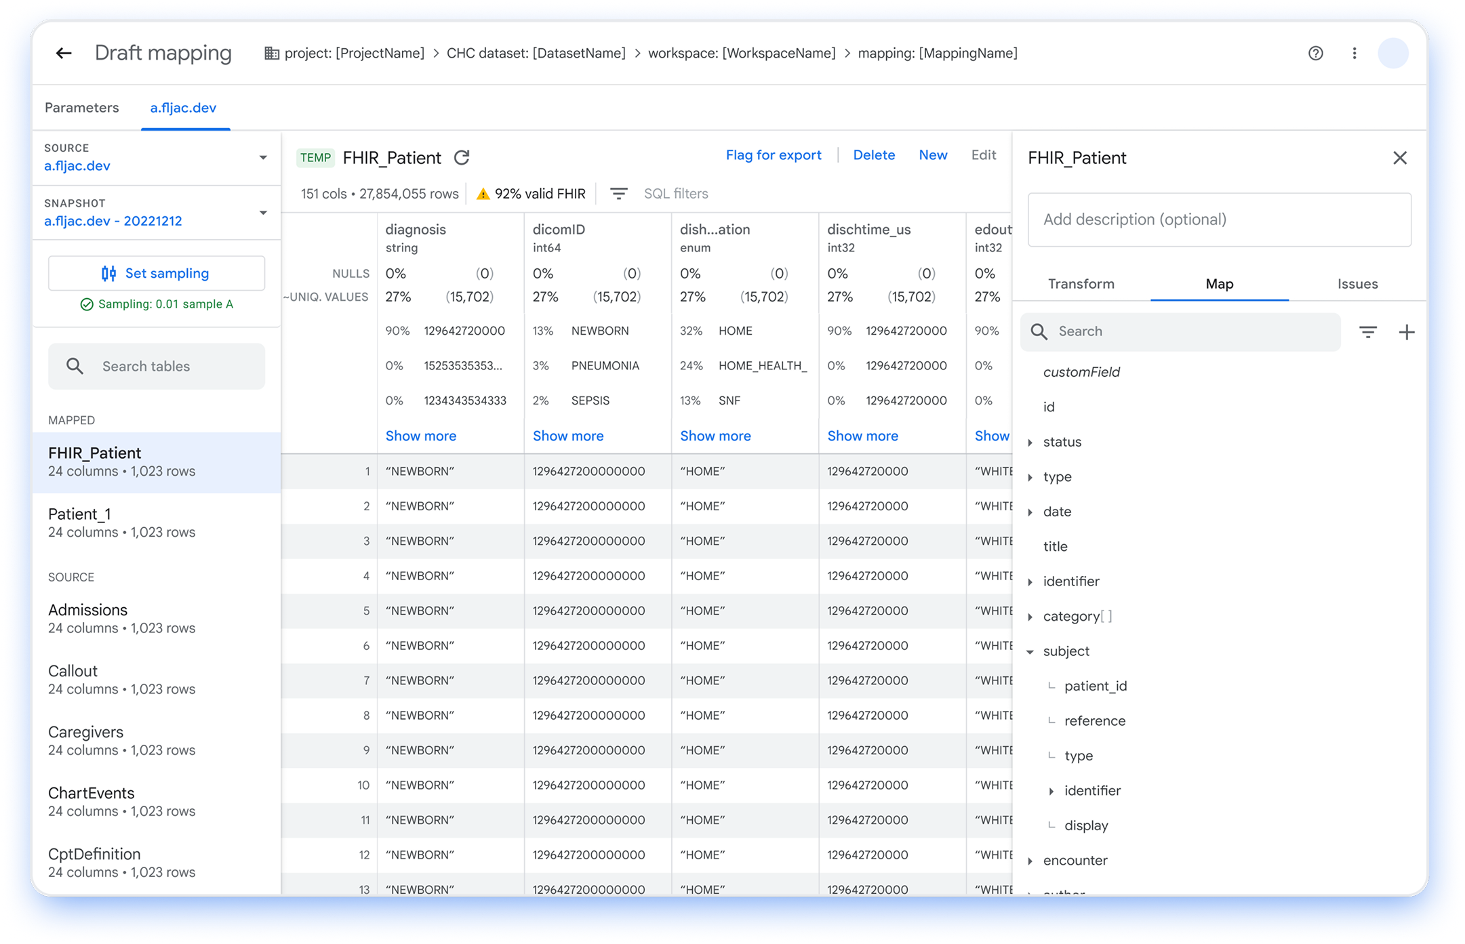Refresh the FHIR_Patient table
The image size is (1465, 944).
tap(462, 158)
